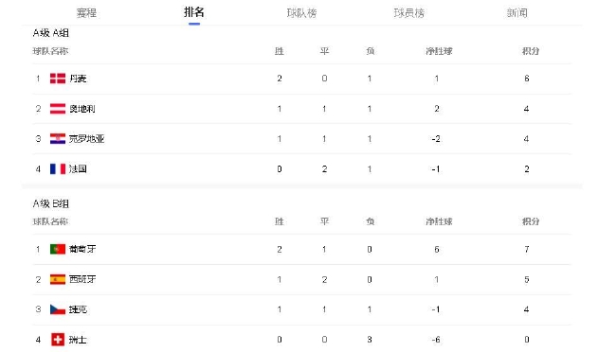Click the Switzerland flag icon
Image resolution: width=616 pixels, height=352 pixels.
pos(58,340)
